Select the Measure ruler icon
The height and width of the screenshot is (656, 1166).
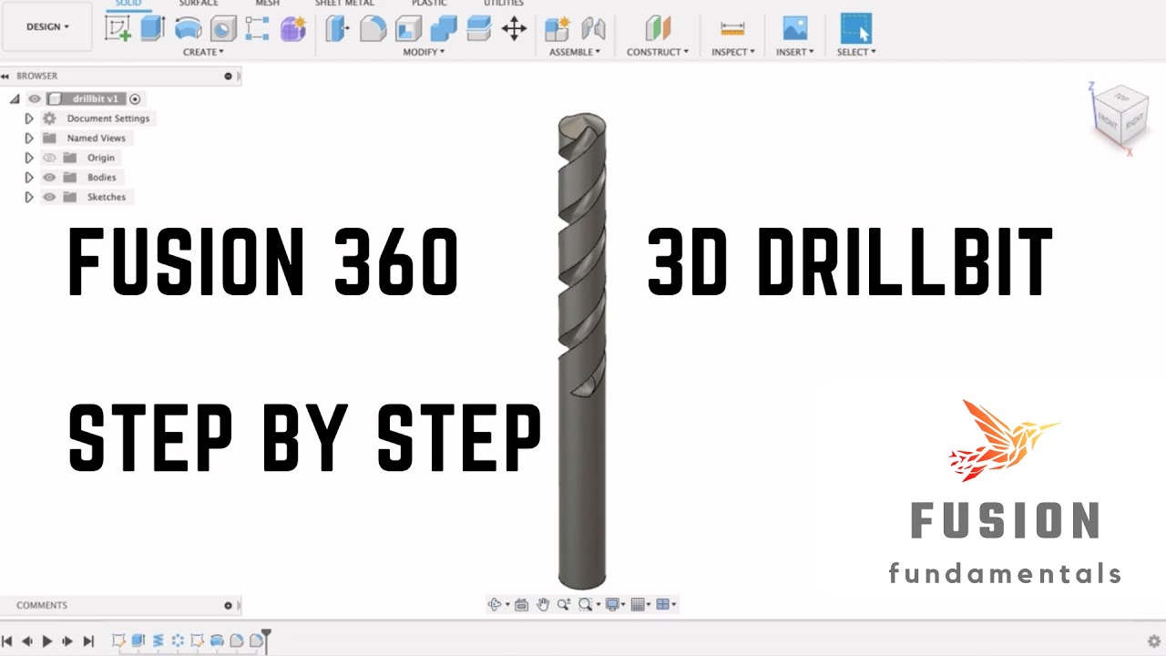tap(732, 28)
